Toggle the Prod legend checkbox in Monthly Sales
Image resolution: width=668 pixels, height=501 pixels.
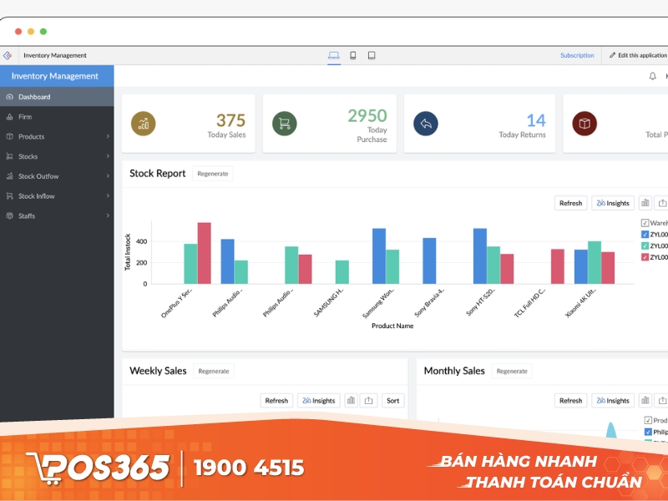tap(648, 420)
